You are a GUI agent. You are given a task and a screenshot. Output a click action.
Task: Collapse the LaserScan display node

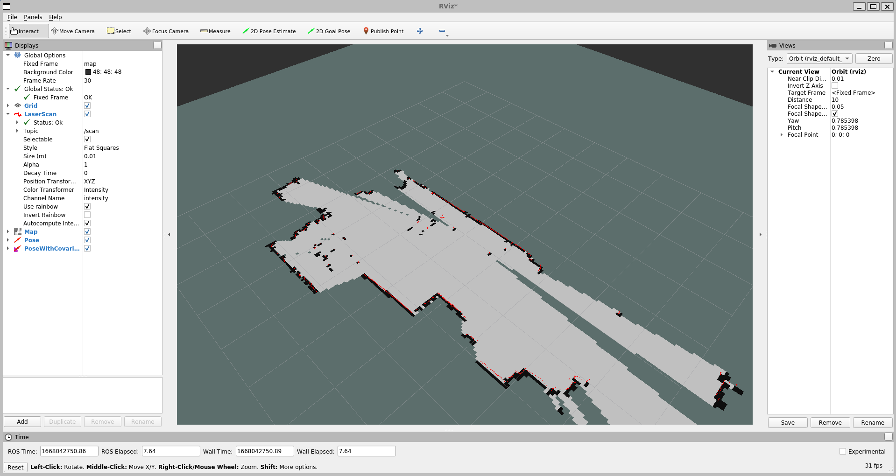click(x=8, y=114)
